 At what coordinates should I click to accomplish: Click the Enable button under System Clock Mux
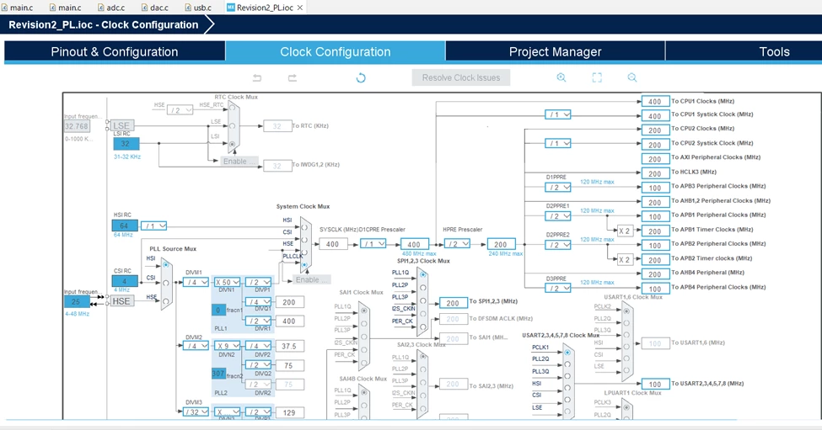click(312, 280)
